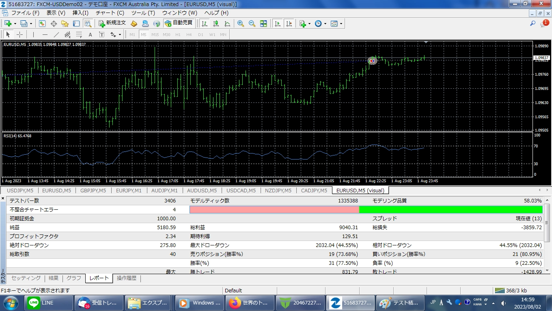Select the Fibonacci retracement tool
552x311 pixels.
coord(79,35)
